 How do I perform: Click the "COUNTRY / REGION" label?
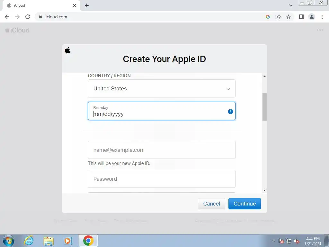pos(109,76)
